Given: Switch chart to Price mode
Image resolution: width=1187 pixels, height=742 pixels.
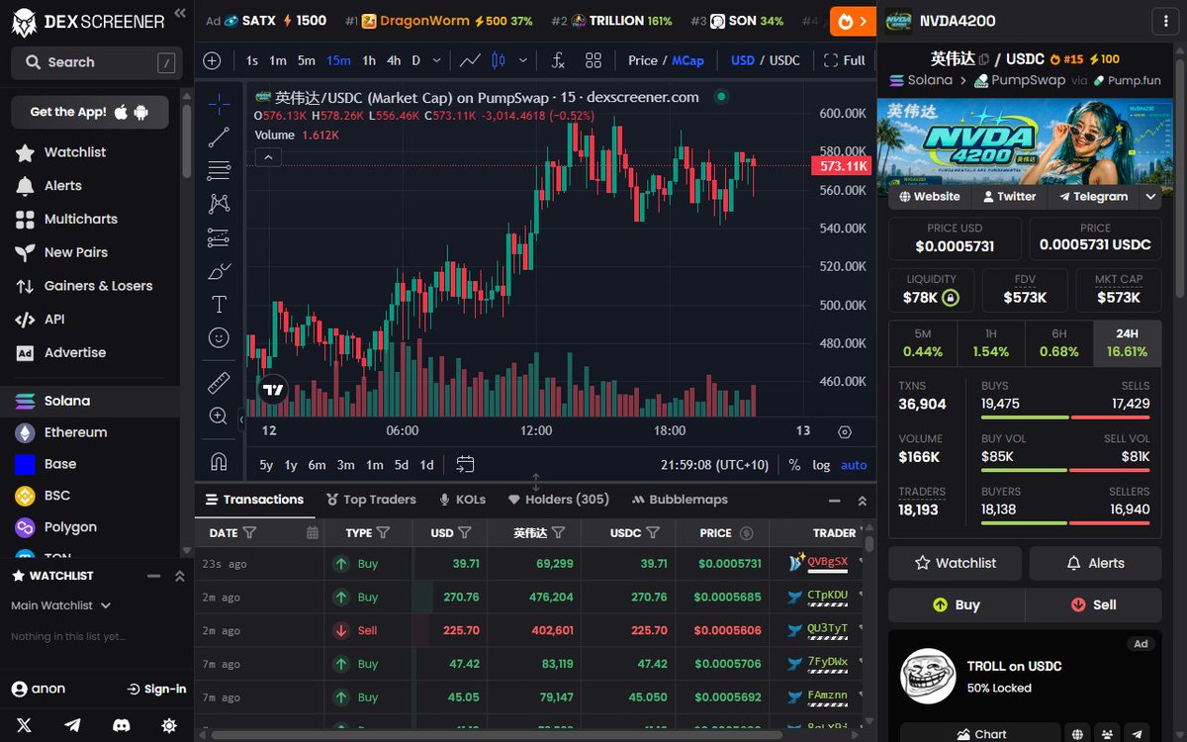Looking at the screenshot, I should (642, 60).
